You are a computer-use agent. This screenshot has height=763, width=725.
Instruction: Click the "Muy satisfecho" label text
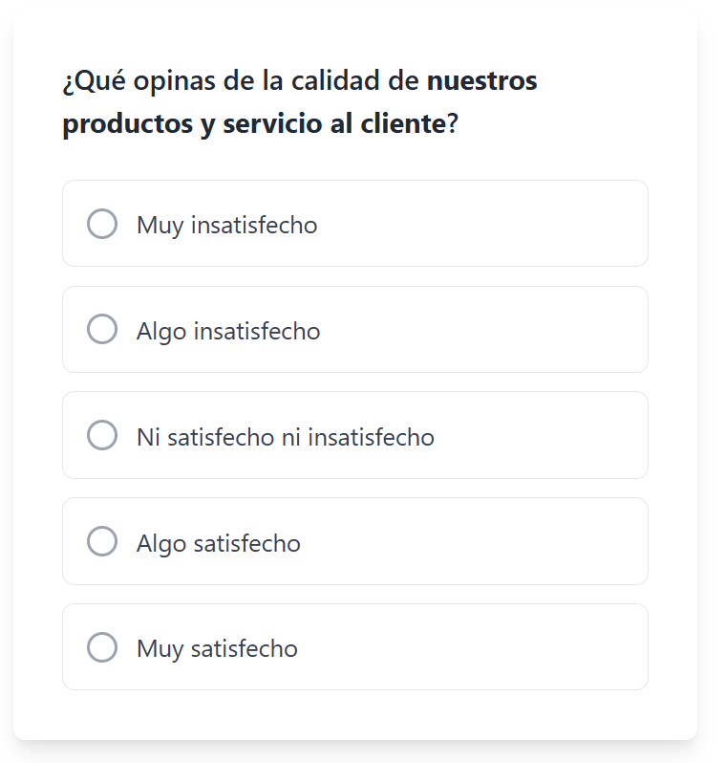click(217, 649)
